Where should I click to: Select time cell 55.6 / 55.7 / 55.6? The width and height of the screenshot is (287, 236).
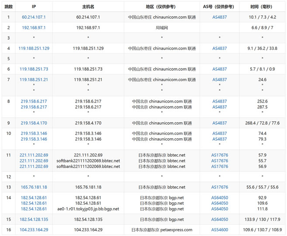(262, 187)
